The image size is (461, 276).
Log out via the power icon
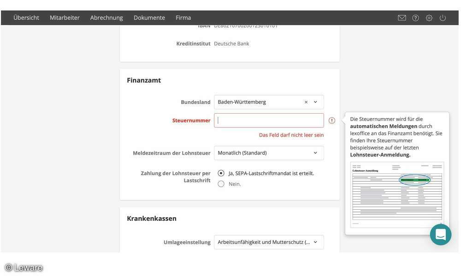tap(442, 17)
